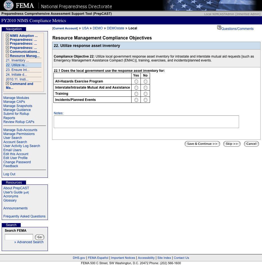Open Reports page
This screenshot has height=265, width=262.
[9, 118]
